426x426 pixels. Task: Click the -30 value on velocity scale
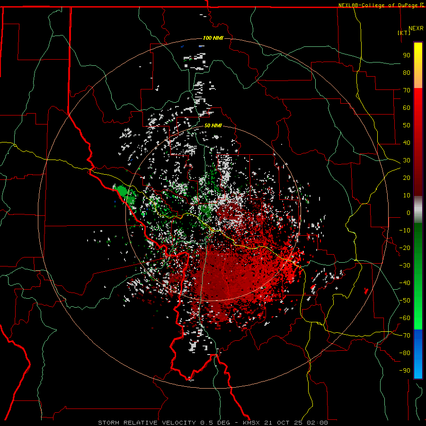point(405,265)
